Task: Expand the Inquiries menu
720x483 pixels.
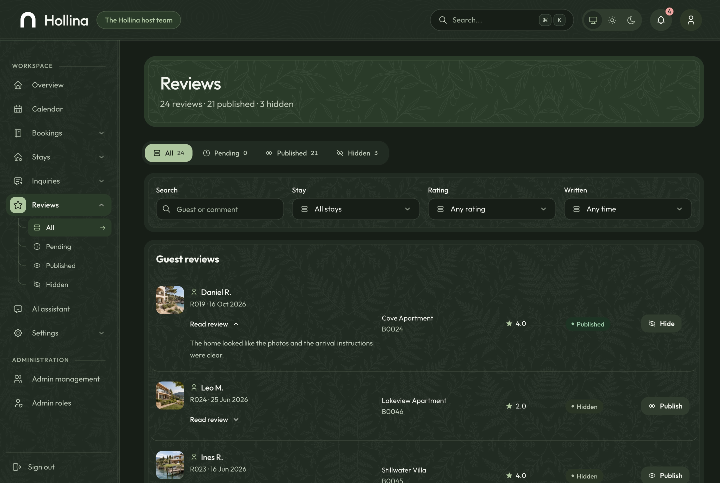Action: tap(59, 181)
